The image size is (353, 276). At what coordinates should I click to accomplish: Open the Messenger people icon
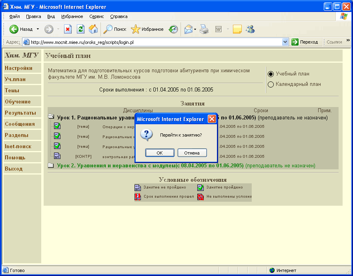pos(251,29)
